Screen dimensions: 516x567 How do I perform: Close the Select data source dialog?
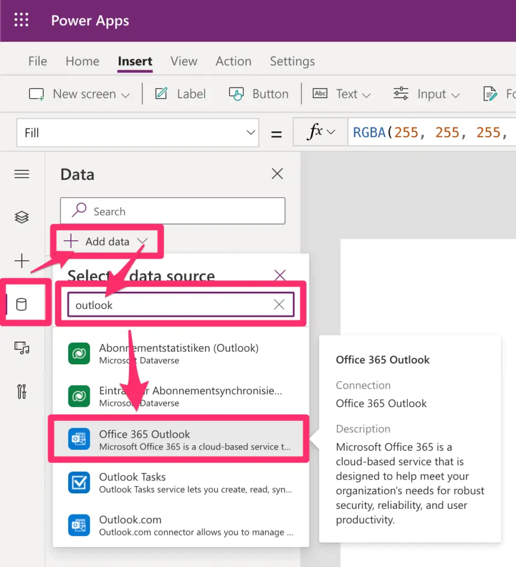[x=280, y=275]
